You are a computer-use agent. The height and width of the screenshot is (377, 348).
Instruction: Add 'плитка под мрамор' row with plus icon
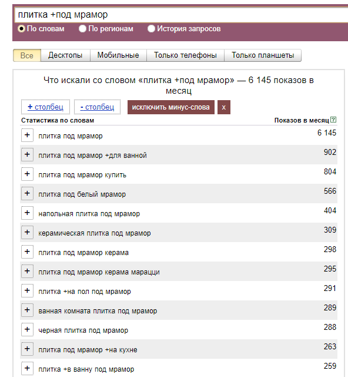click(x=27, y=135)
